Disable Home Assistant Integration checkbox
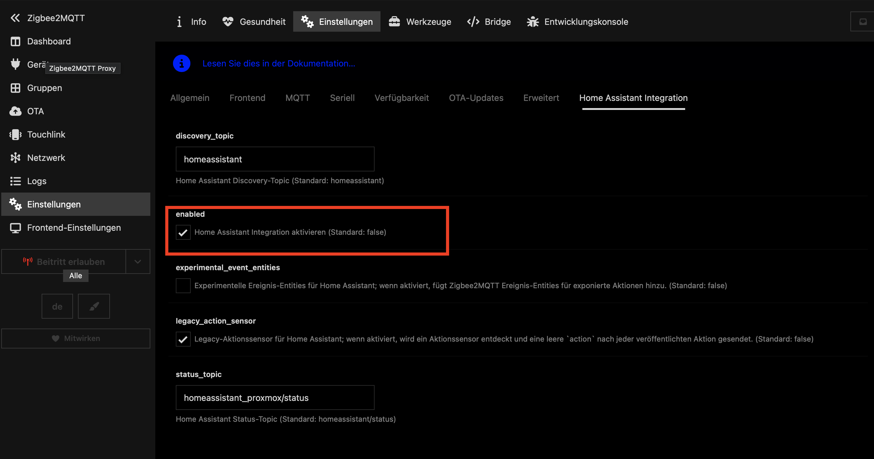The height and width of the screenshot is (459, 874). (183, 232)
